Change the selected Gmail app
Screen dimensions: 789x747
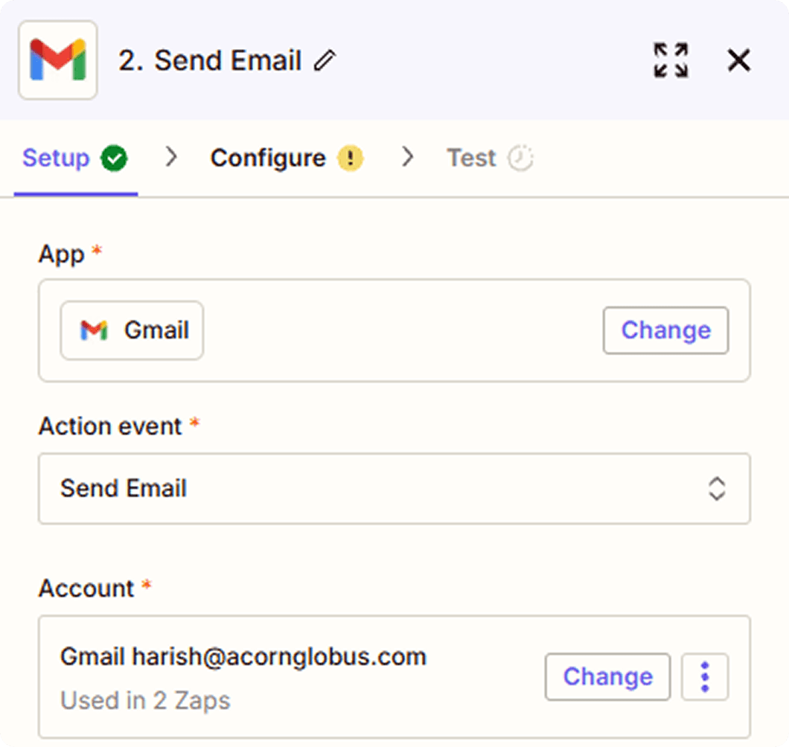(665, 330)
